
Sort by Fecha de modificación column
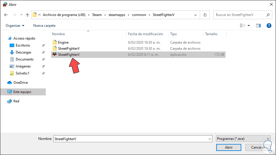click(146, 34)
